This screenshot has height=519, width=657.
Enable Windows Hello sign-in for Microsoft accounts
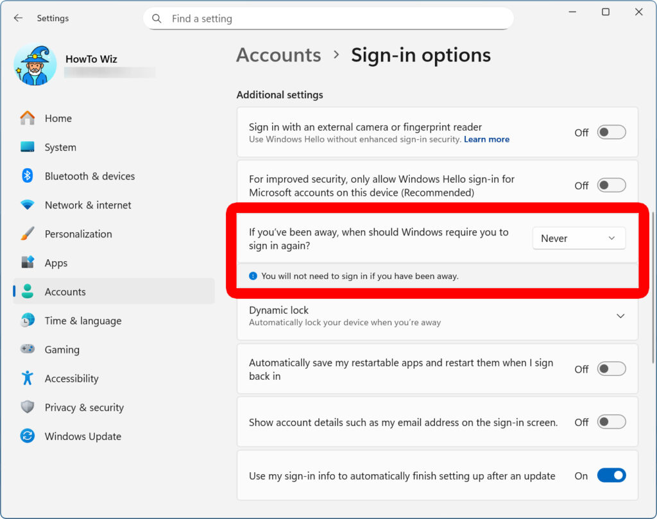point(610,185)
